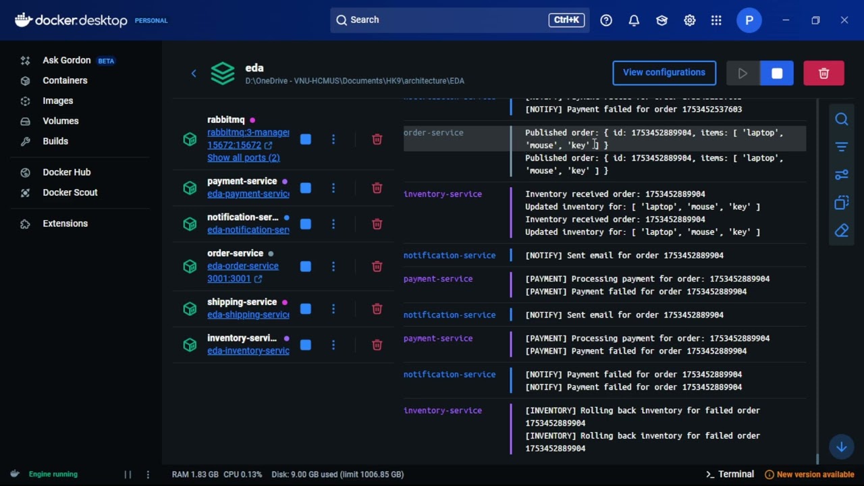Open eda-payment-service image link

tap(248, 194)
